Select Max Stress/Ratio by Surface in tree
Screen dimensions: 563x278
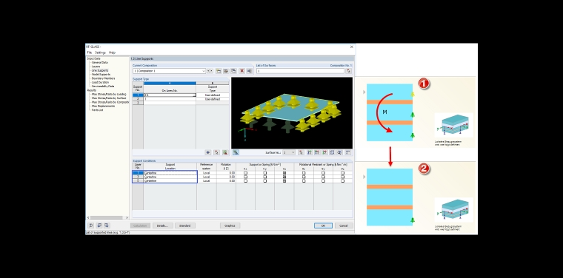tap(109, 98)
